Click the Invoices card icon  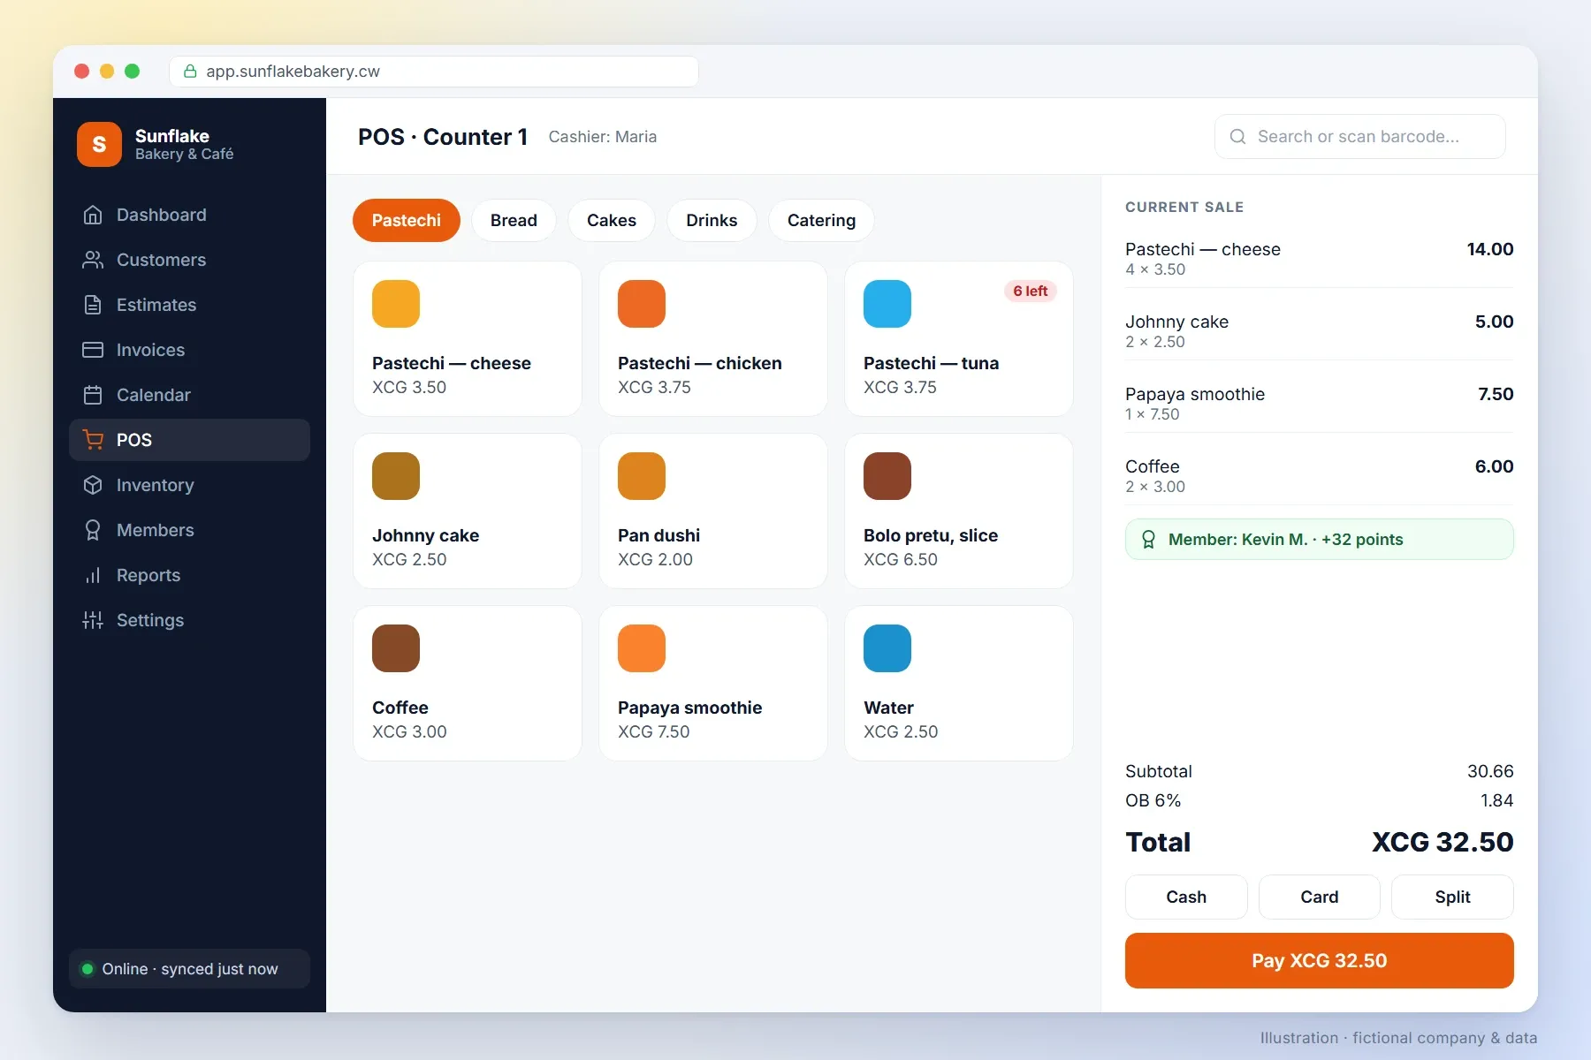(x=93, y=350)
